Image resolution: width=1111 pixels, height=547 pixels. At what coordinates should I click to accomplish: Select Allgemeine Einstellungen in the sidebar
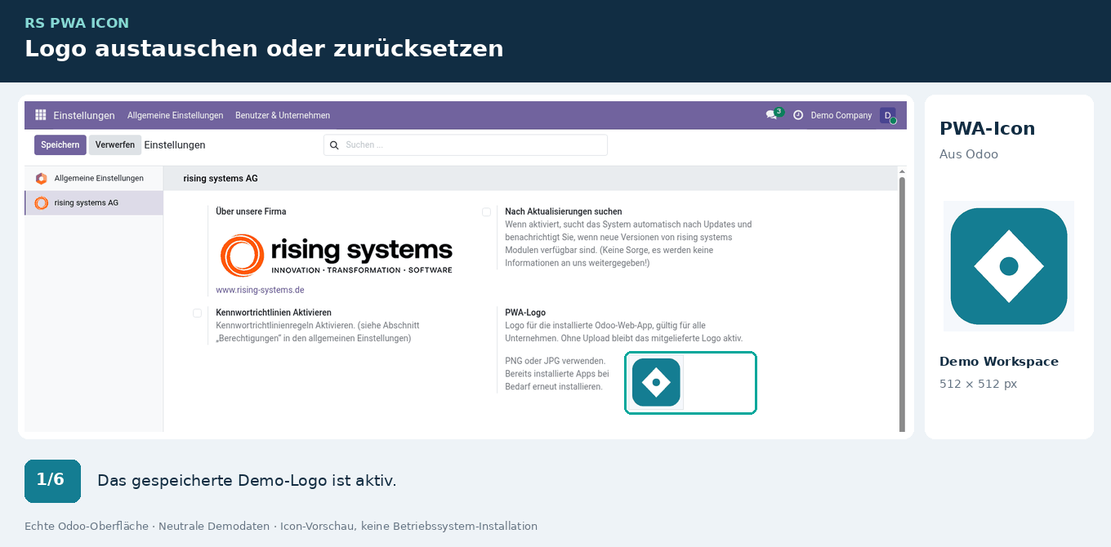[94, 178]
